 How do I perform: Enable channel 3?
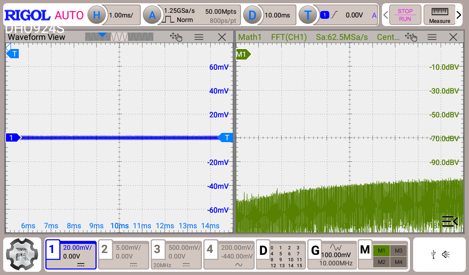176,254
